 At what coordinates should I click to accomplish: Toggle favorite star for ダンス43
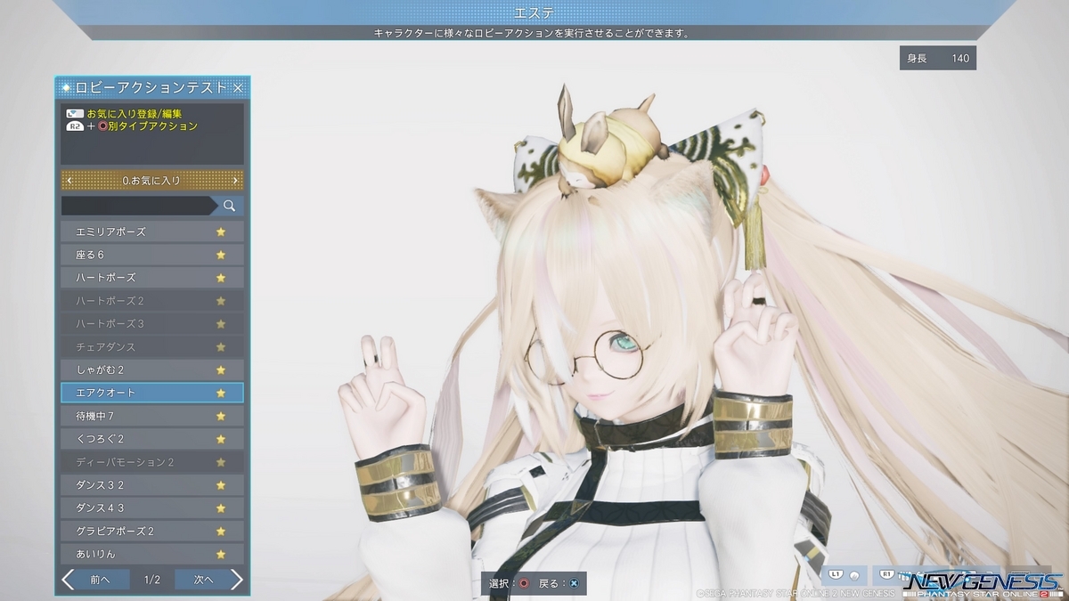click(x=221, y=508)
